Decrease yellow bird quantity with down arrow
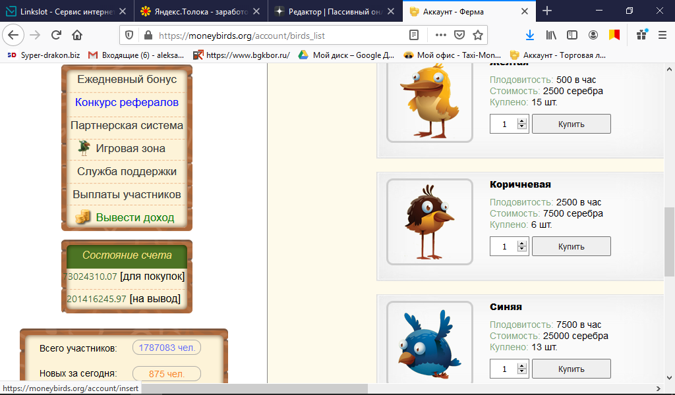The height and width of the screenshot is (395, 675). (x=522, y=127)
